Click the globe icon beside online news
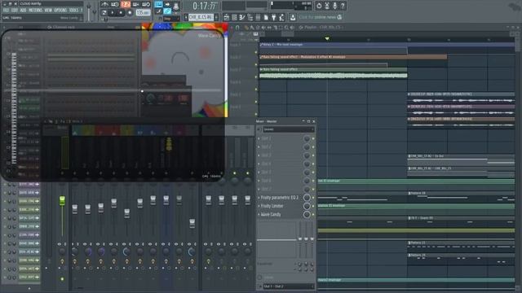 click(x=340, y=17)
